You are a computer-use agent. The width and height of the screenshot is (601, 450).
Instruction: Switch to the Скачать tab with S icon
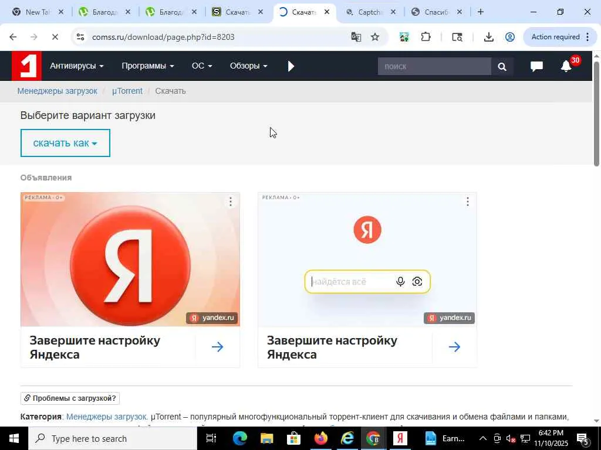tap(237, 12)
